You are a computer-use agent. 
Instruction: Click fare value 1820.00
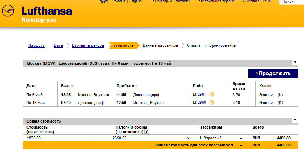coord(34,138)
